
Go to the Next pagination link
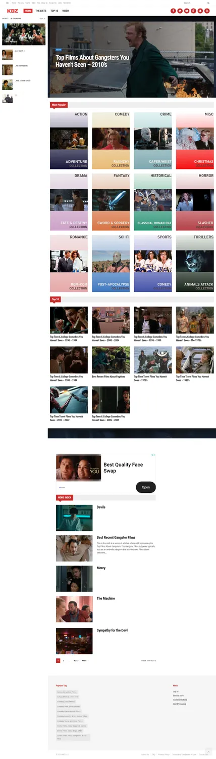(x=84, y=660)
